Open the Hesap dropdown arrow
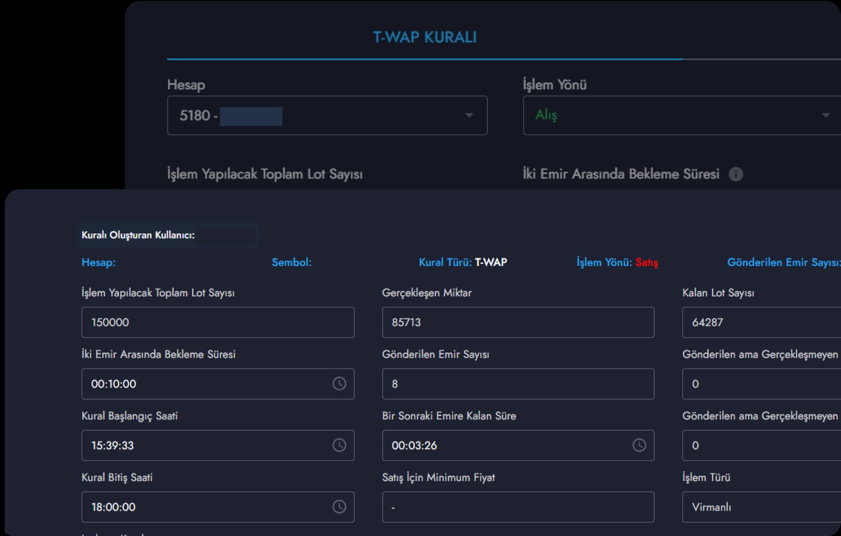The height and width of the screenshot is (536, 841). tap(469, 115)
